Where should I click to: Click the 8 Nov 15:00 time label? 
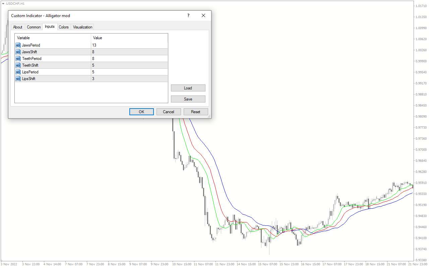tap(117, 264)
